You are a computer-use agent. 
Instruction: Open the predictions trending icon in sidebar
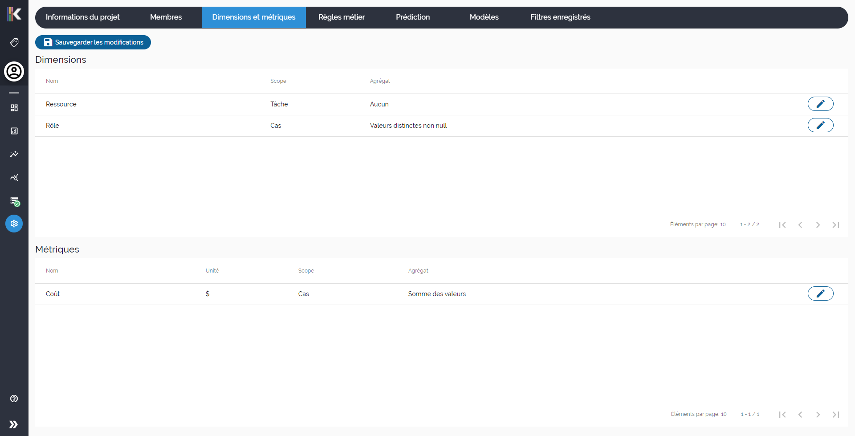point(14,154)
